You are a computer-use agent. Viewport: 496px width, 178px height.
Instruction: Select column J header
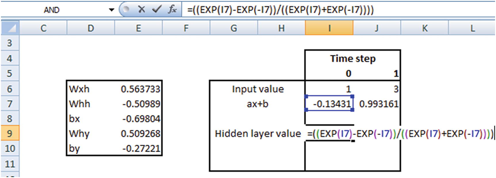point(377,28)
